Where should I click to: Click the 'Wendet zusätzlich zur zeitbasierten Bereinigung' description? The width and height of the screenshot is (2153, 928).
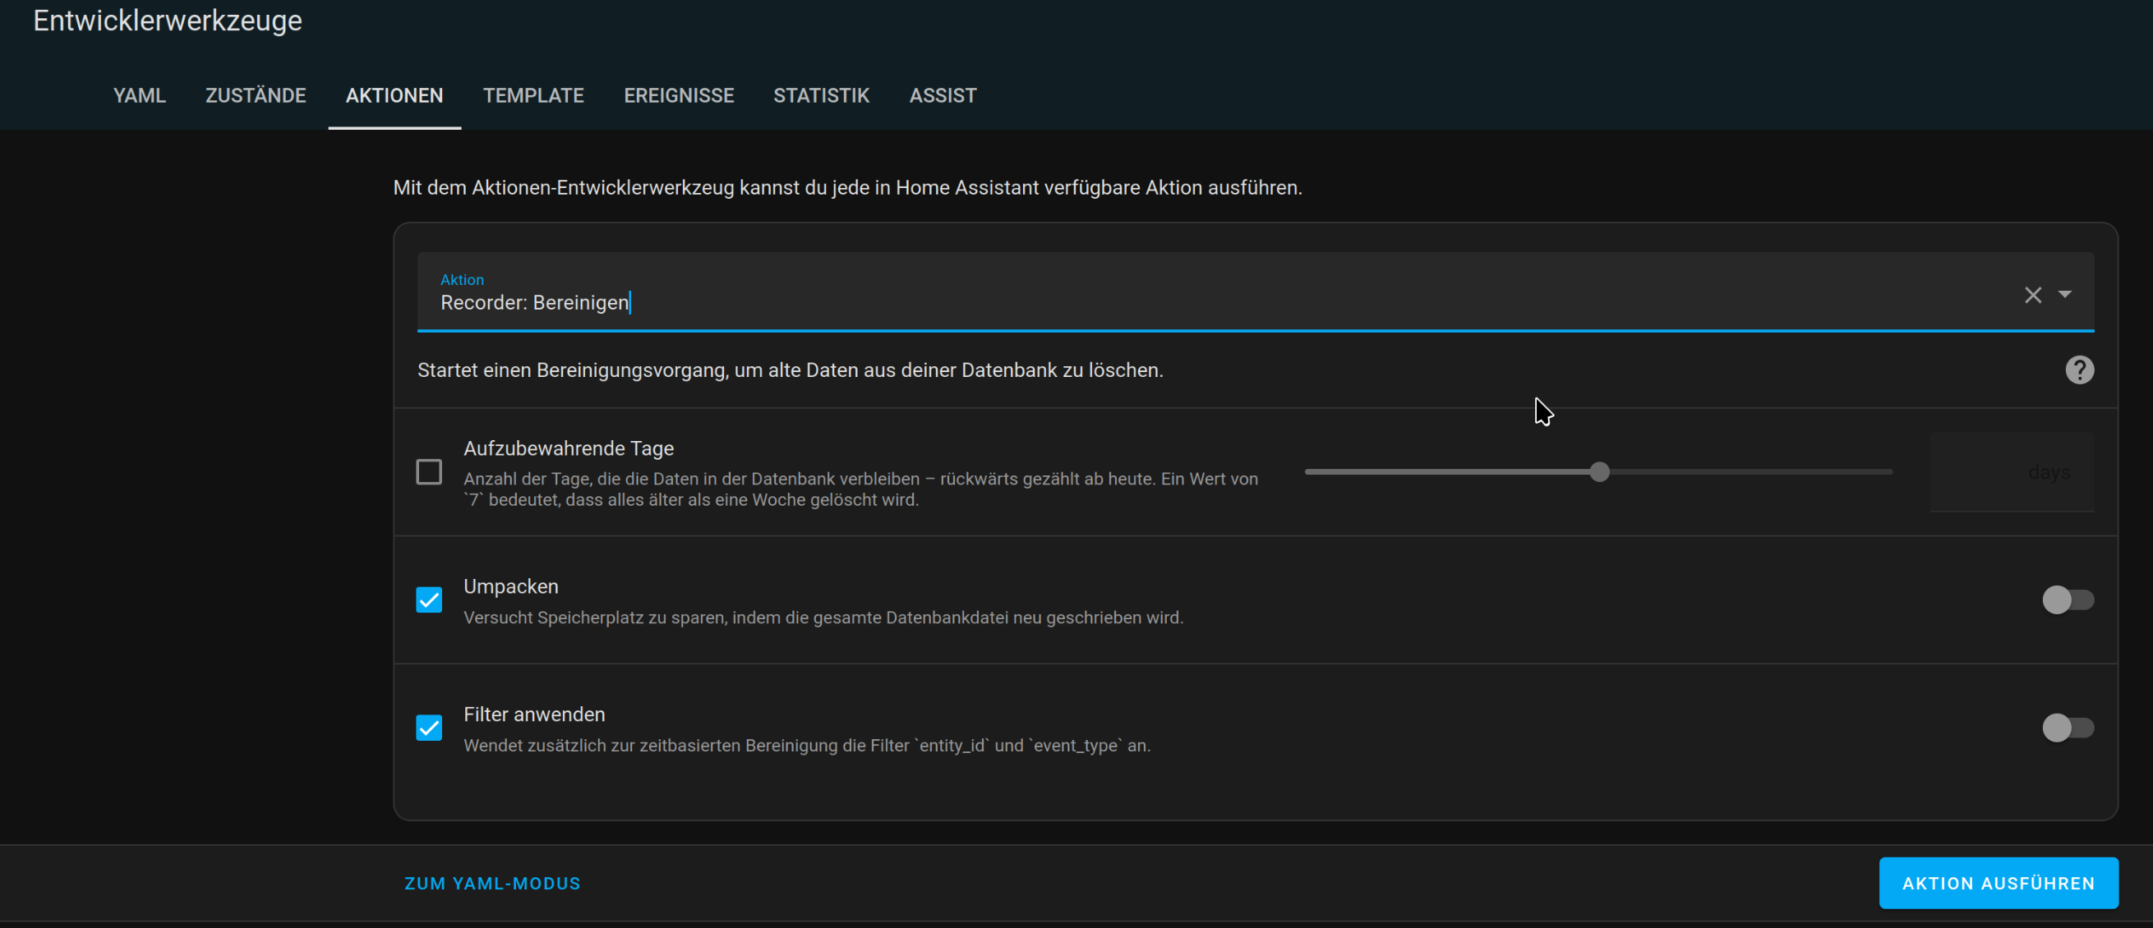pyautogui.click(x=806, y=745)
